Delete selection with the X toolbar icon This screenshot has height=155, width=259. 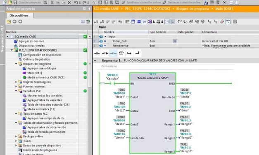69,2
